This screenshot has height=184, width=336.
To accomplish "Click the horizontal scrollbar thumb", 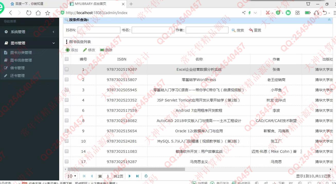I will [x=126, y=169].
